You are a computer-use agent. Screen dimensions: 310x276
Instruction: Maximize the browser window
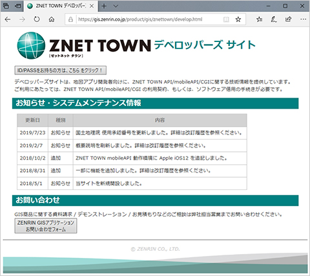pos(285,6)
